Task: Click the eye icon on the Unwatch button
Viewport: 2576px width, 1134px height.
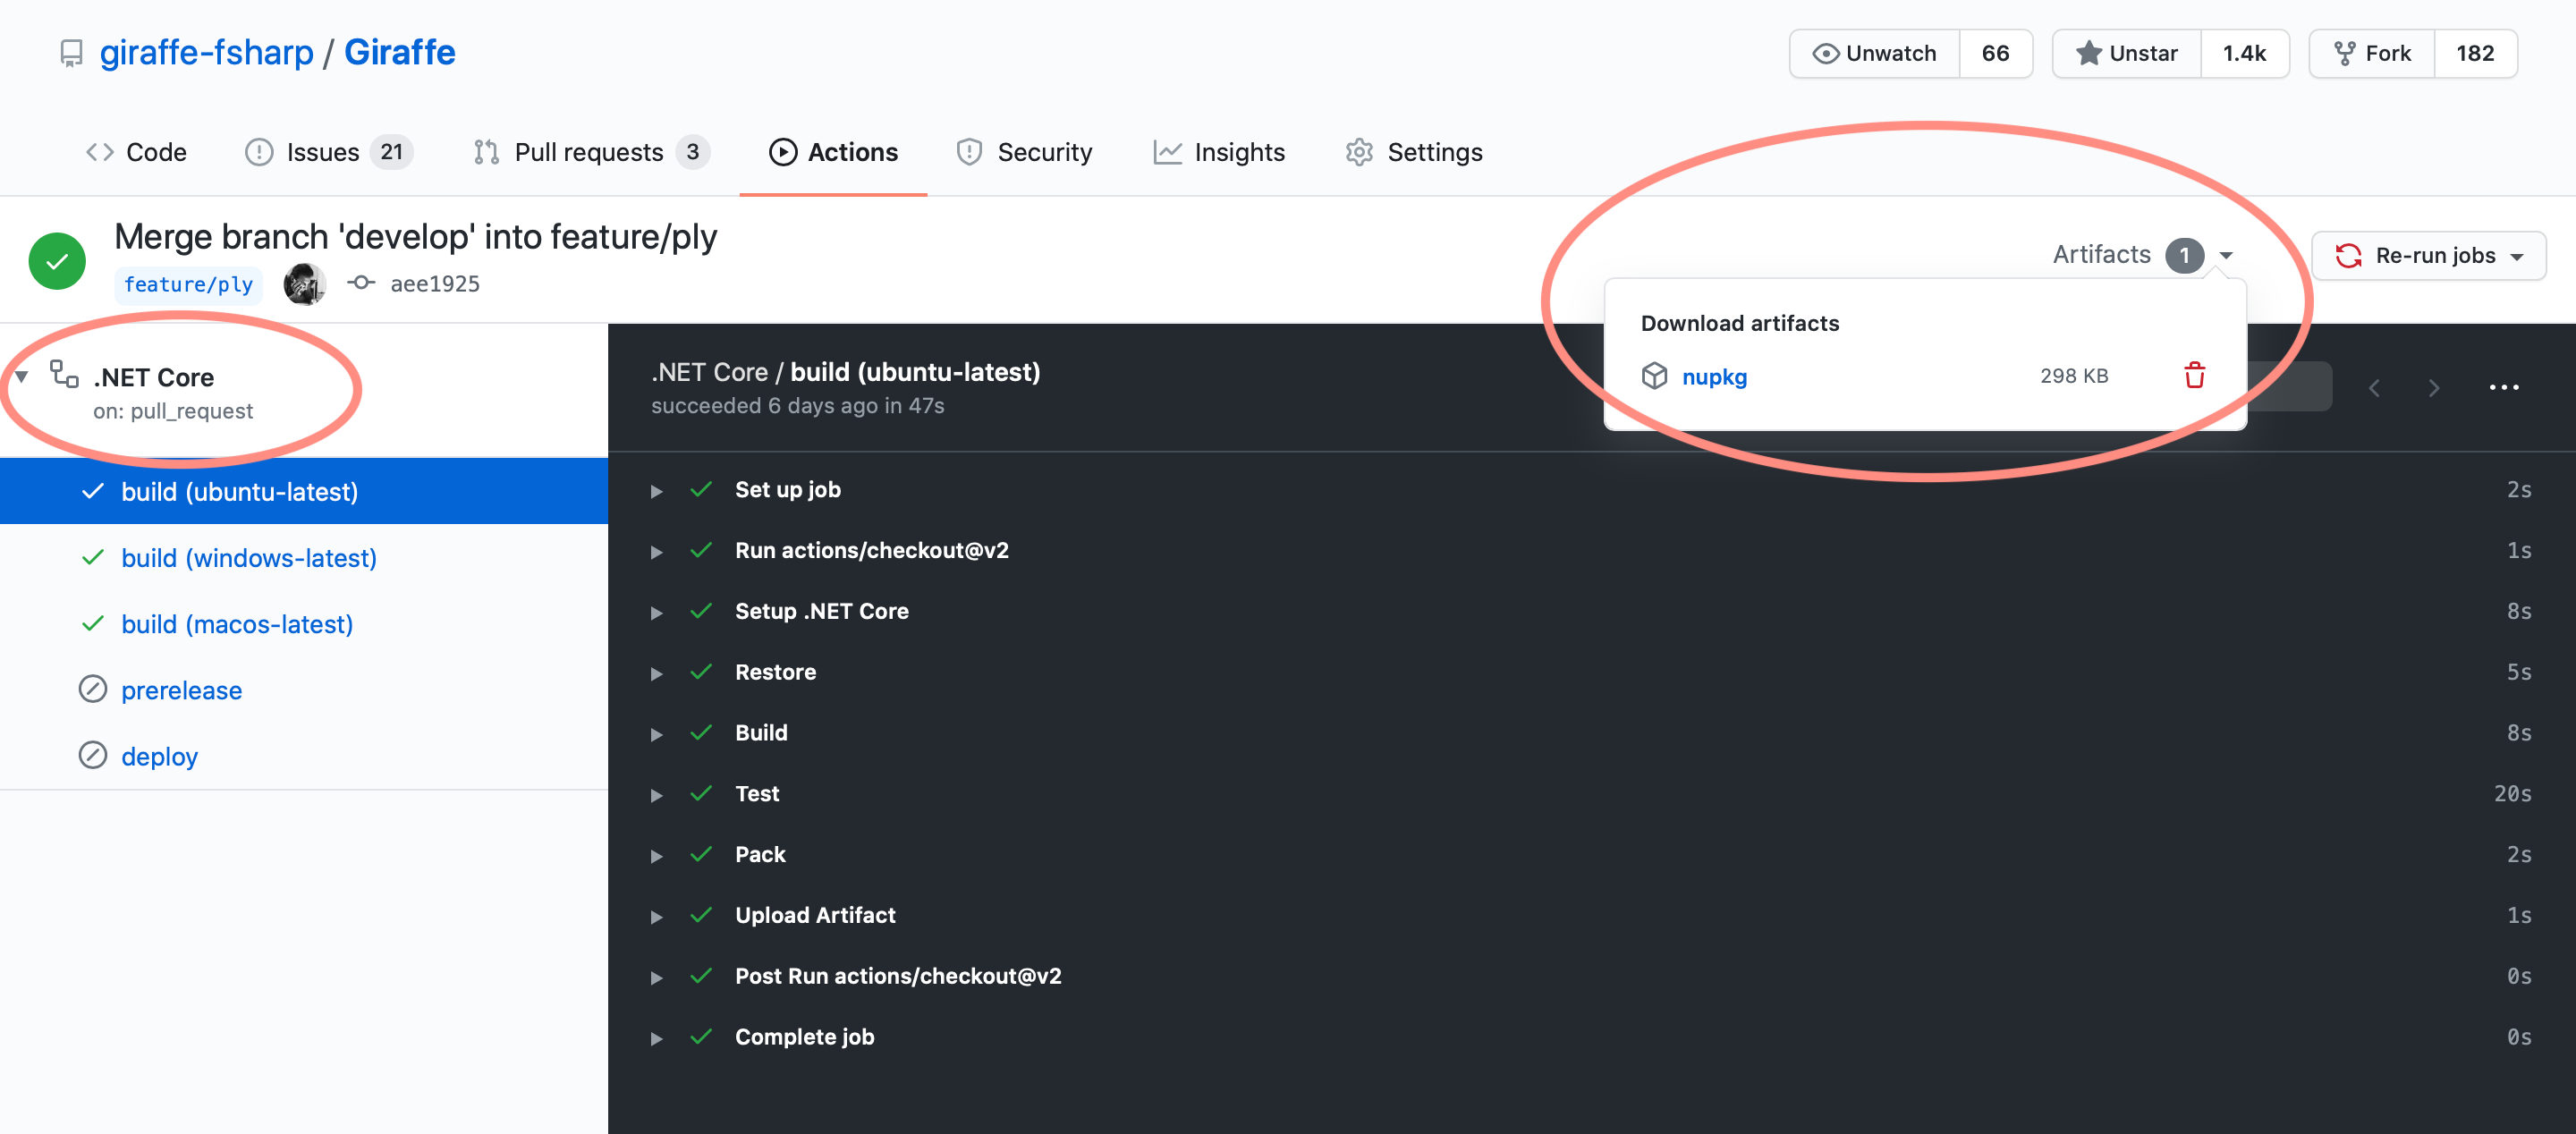Action: [x=1827, y=53]
